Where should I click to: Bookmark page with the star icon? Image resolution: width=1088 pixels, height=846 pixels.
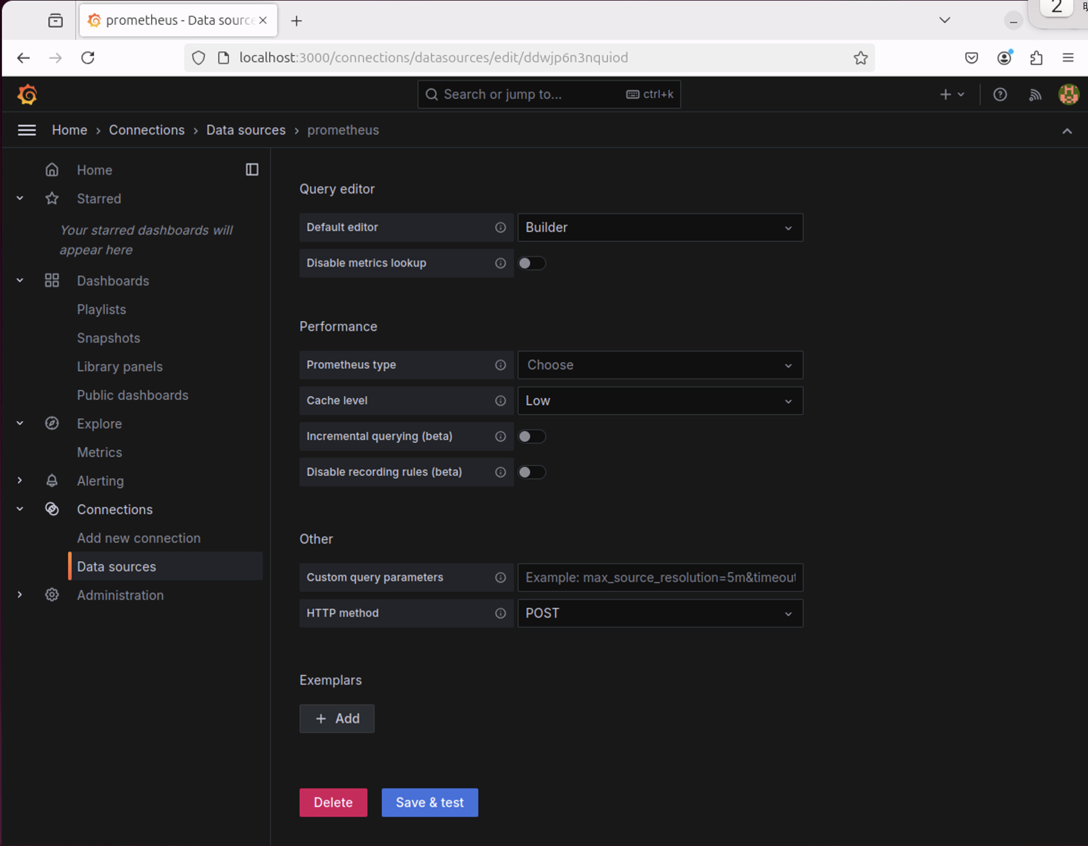pyautogui.click(x=860, y=58)
